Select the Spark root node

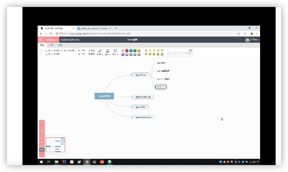point(104,96)
